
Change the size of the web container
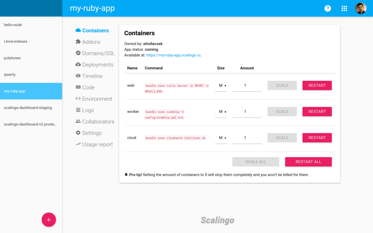point(221,85)
